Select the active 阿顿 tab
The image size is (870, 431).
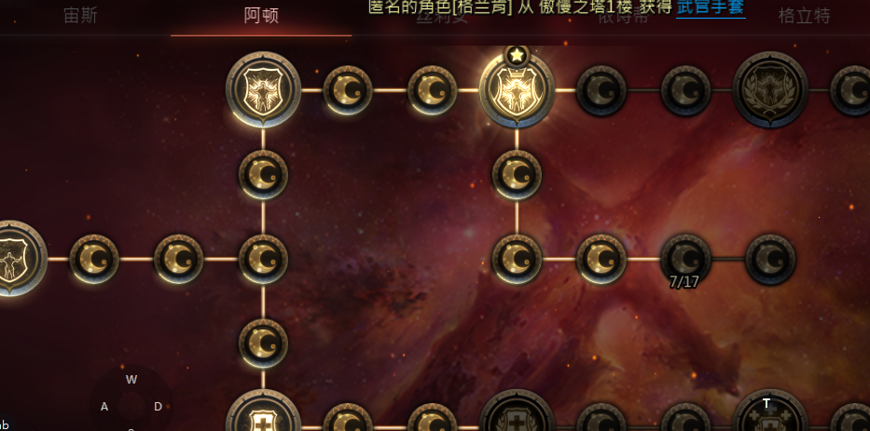pos(261,16)
